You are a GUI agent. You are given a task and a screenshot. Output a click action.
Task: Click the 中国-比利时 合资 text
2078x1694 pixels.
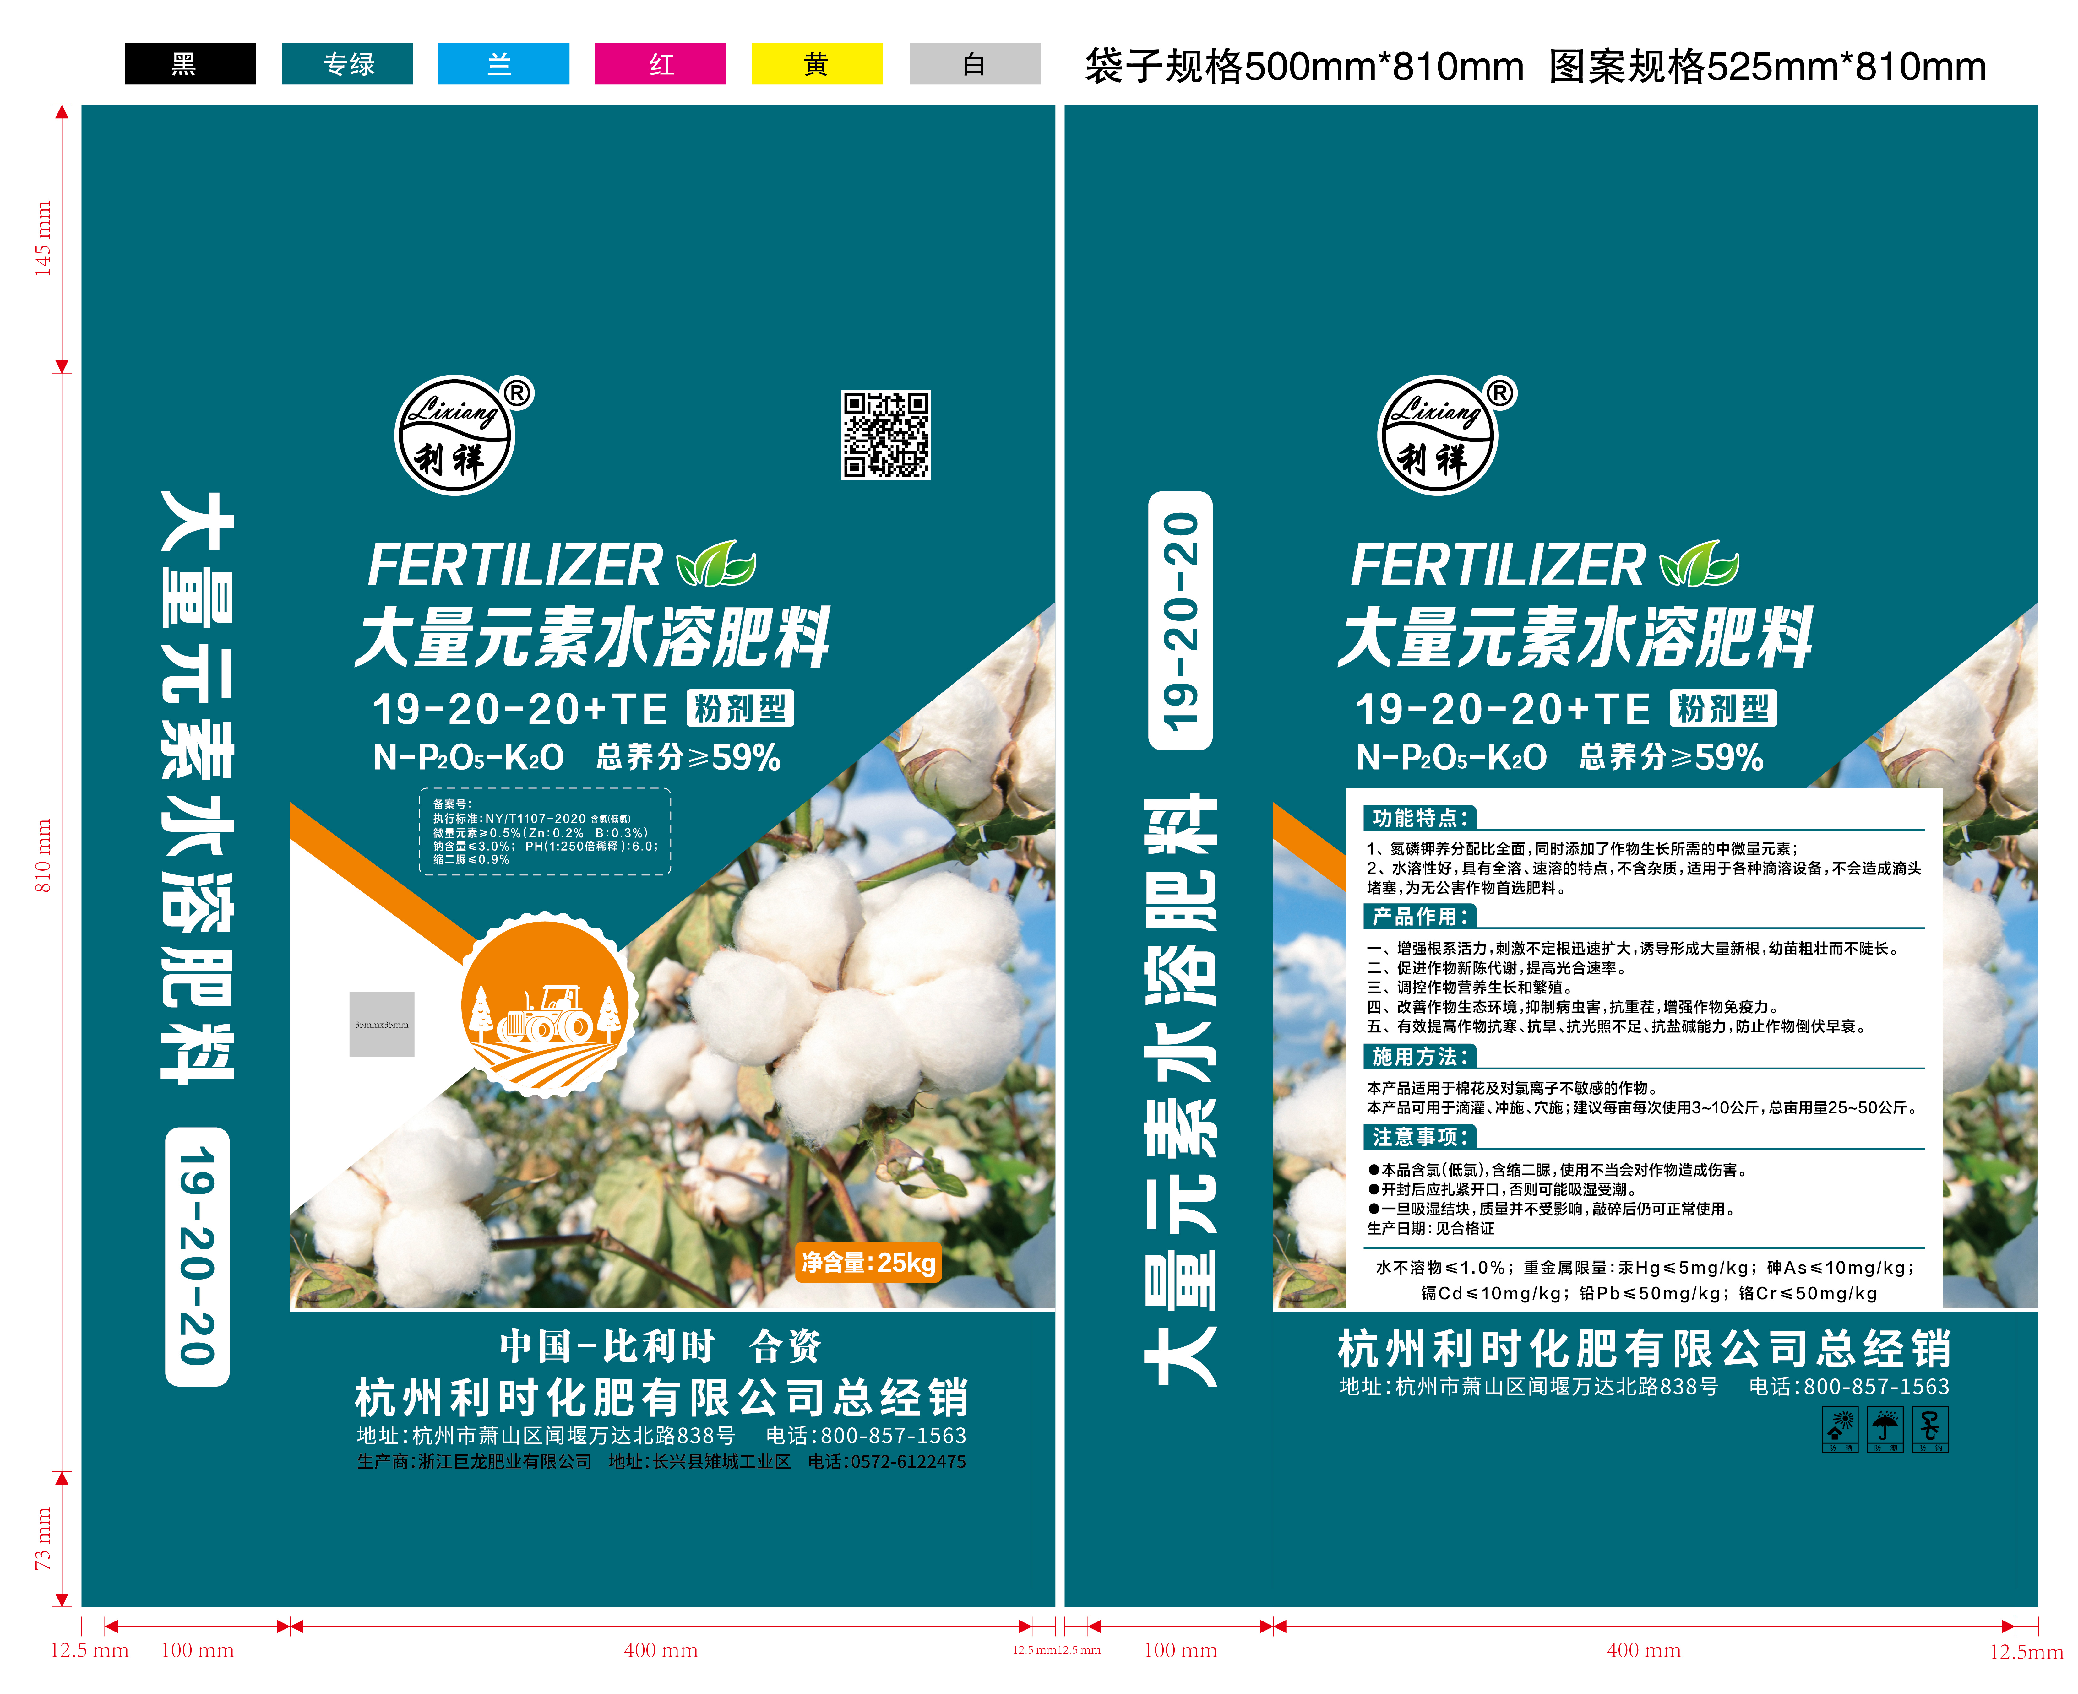pyautogui.click(x=661, y=1347)
